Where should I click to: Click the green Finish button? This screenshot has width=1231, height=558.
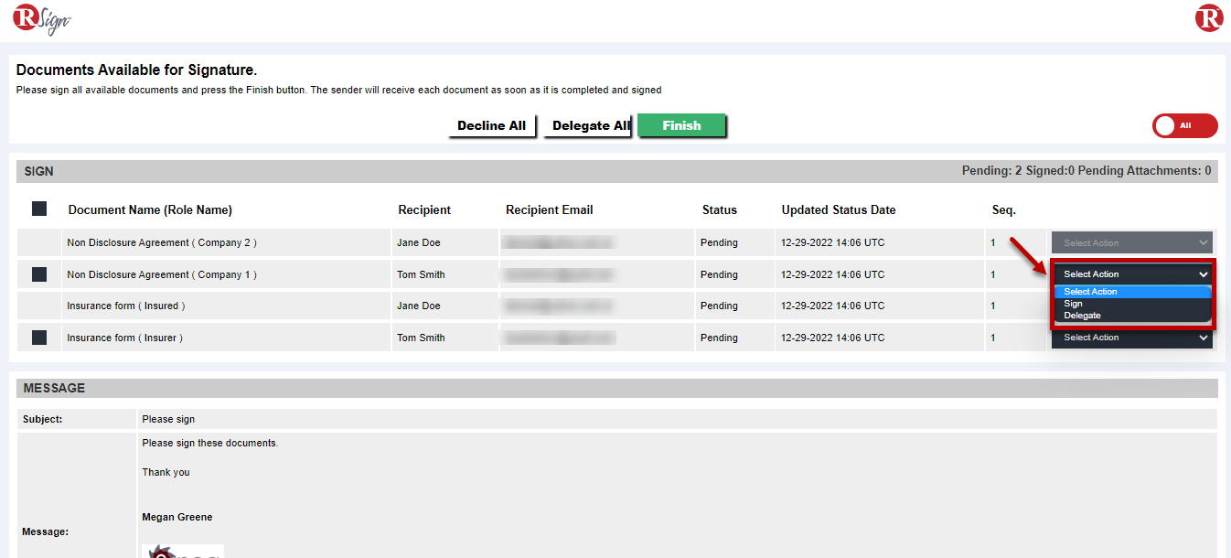(x=681, y=126)
